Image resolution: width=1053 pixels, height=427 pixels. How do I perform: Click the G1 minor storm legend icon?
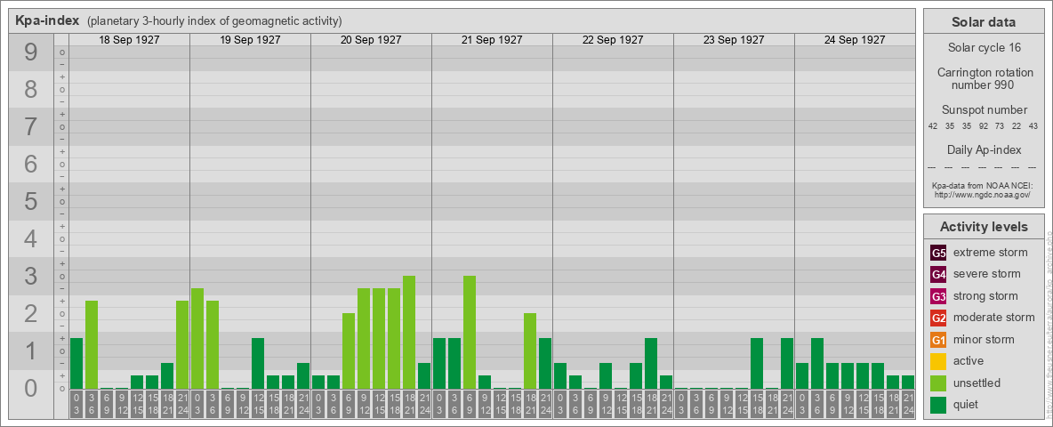(x=938, y=339)
